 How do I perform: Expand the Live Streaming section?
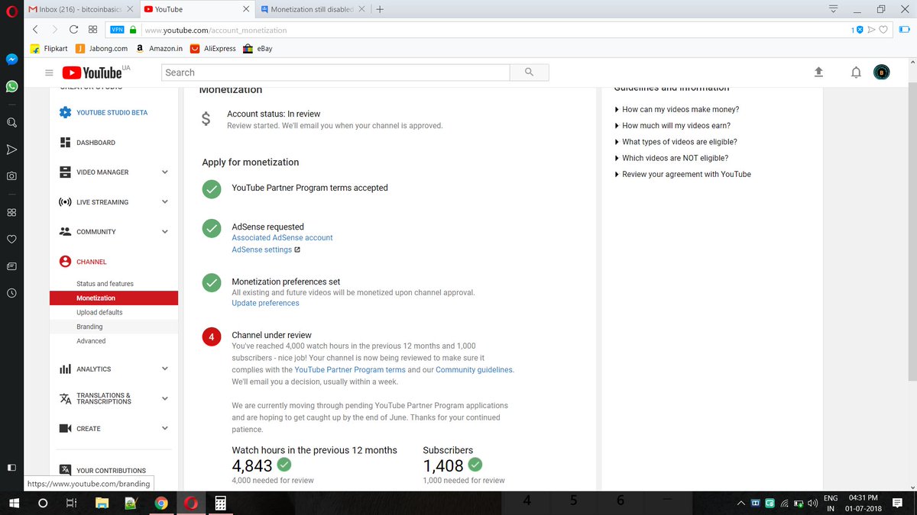click(x=165, y=202)
